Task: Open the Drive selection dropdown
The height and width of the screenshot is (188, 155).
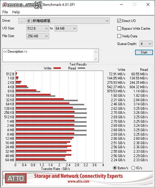Action: (x=68, y=21)
